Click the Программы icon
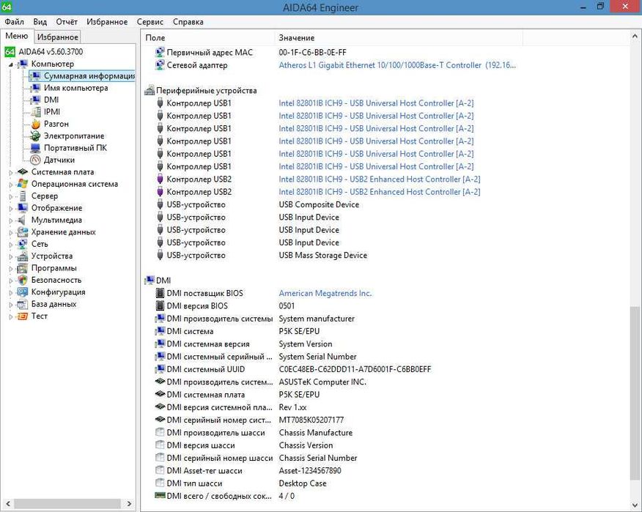This screenshot has width=642, height=512. (23, 268)
